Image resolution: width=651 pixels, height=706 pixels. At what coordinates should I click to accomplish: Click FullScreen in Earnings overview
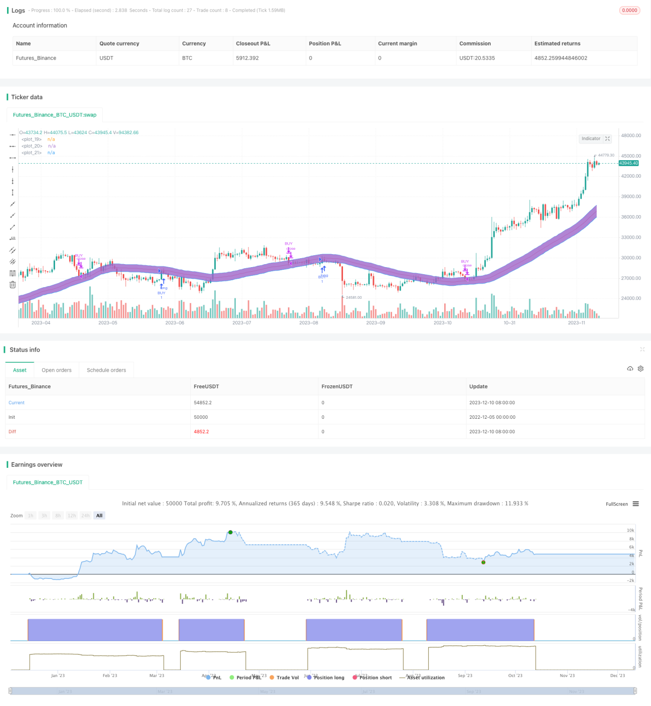point(616,504)
